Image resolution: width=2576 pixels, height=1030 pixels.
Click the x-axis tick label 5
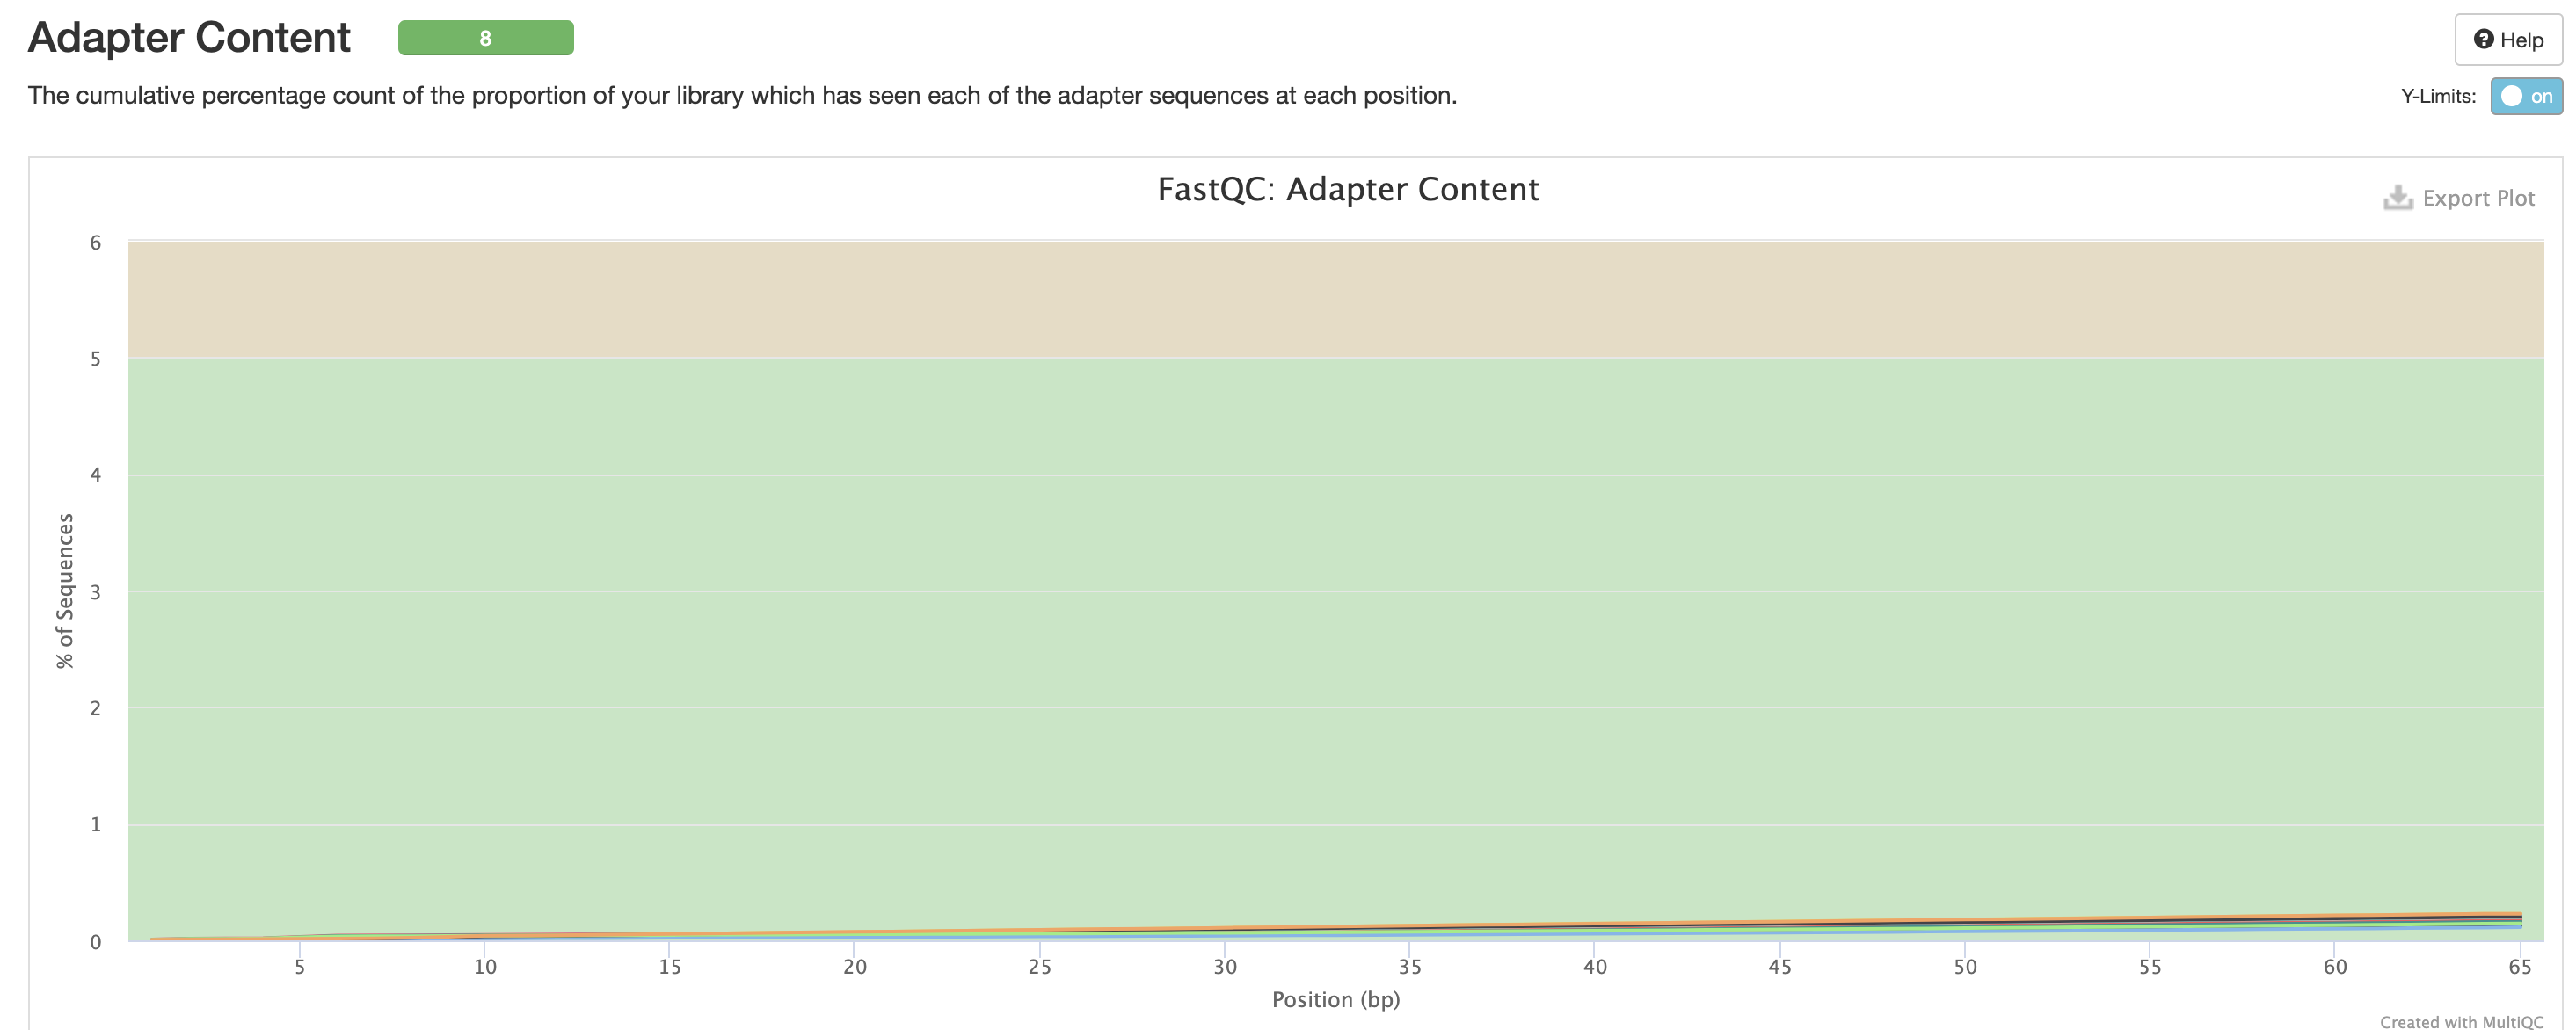tap(299, 967)
